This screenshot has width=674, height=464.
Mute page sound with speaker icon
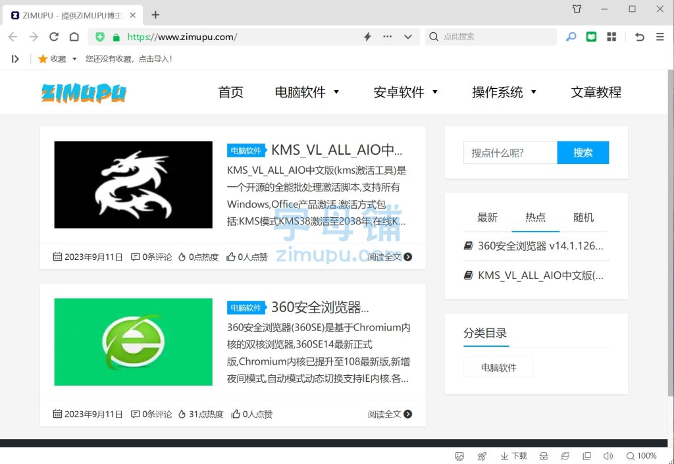[x=608, y=456]
